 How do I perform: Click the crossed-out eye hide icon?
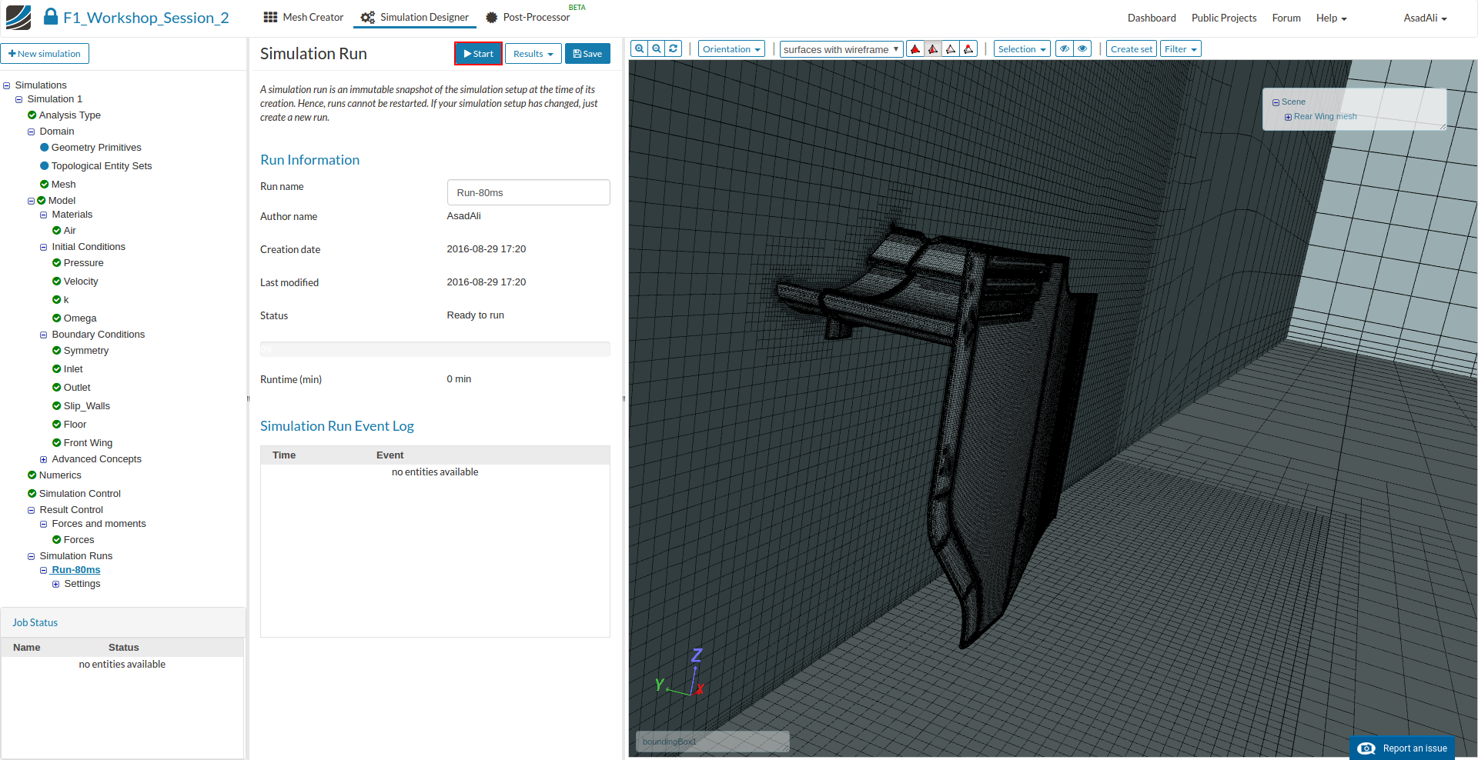click(1065, 48)
